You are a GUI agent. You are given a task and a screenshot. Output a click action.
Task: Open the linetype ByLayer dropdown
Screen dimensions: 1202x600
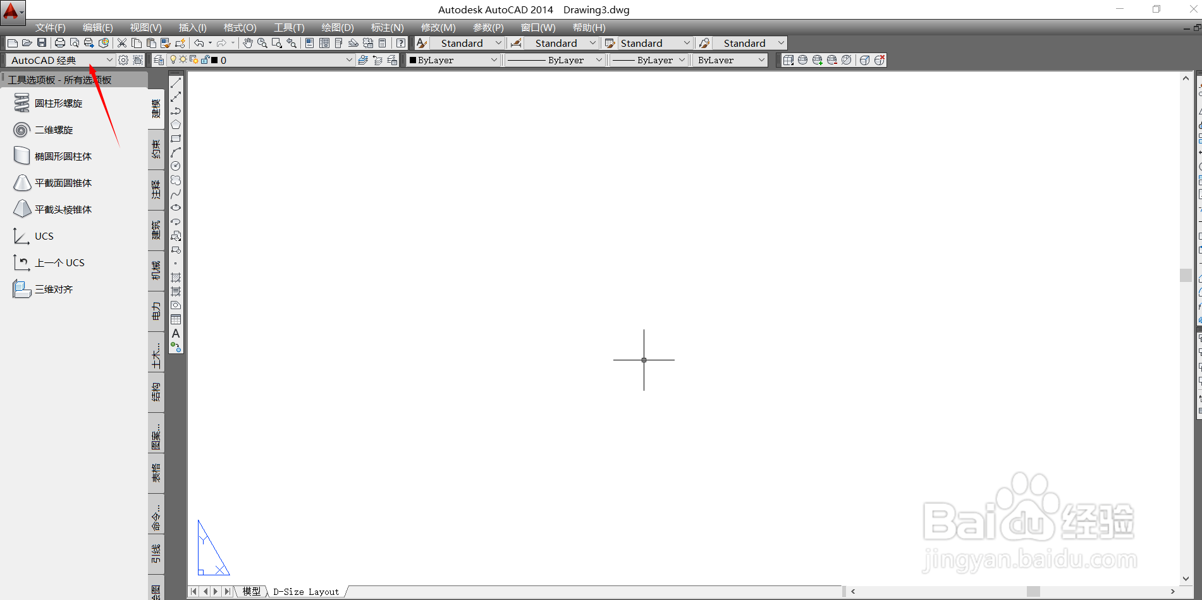(x=555, y=60)
